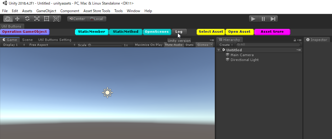Click the yellow Open Asset button
The width and height of the screenshot is (332, 139).
239,32
